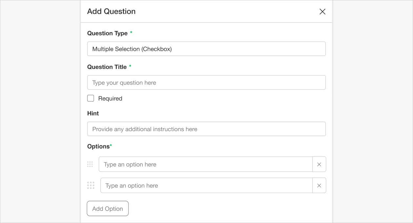Grab the drag handle beside the first option
Image resolution: width=413 pixels, height=223 pixels.
pos(90,164)
